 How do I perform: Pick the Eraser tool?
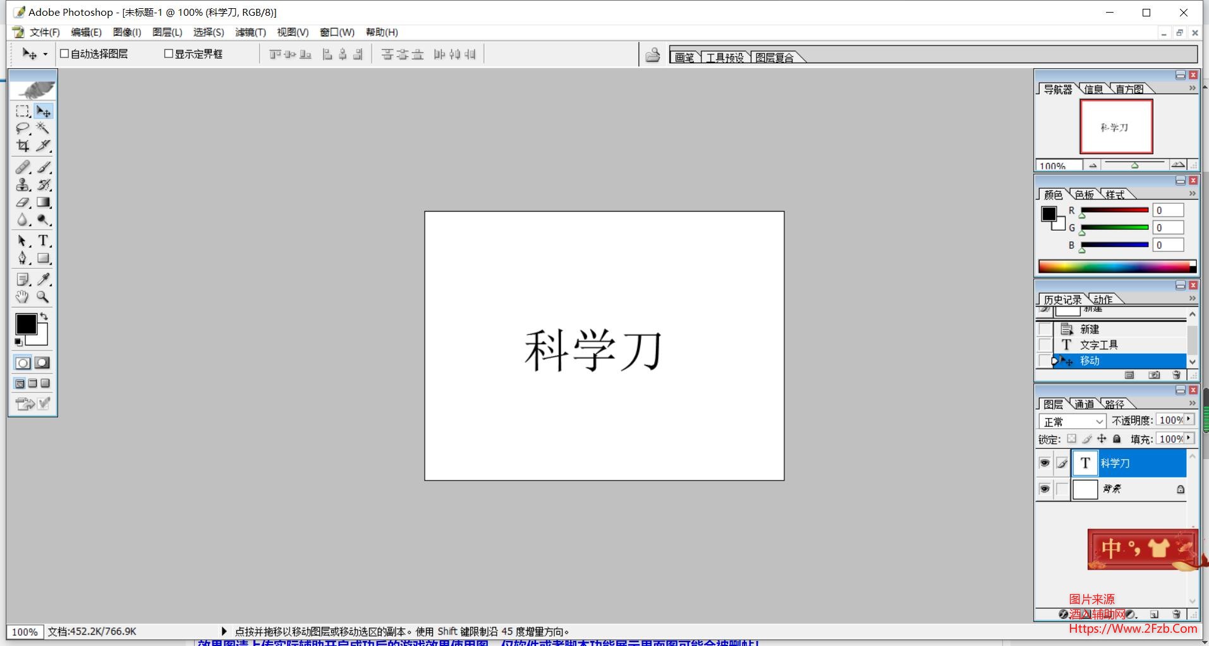click(x=23, y=203)
